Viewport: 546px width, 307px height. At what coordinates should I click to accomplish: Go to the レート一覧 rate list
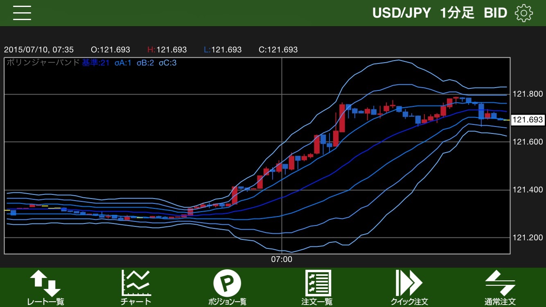point(45,288)
